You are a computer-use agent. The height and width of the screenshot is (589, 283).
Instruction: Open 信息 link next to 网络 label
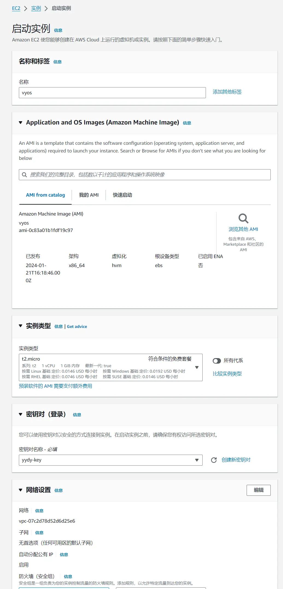(x=39, y=511)
